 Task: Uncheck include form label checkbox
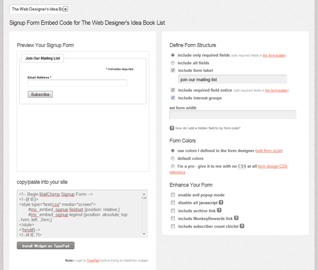click(x=173, y=70)
